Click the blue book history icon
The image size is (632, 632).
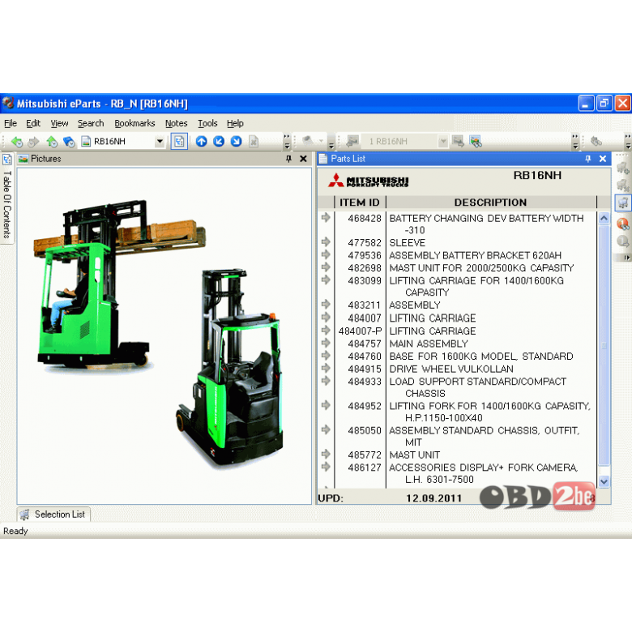click(x=69, y=142)
